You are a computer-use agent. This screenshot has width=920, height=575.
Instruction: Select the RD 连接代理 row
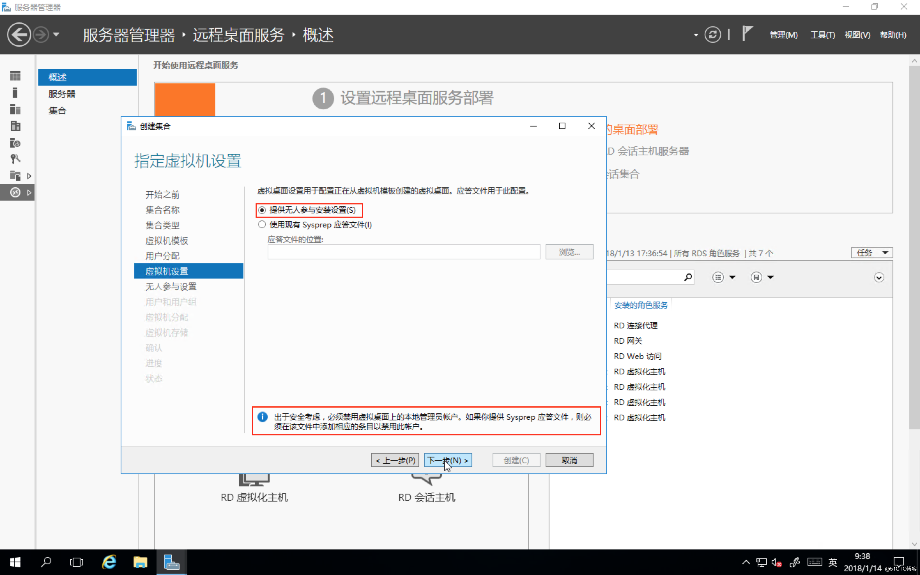(x=635, y=326)
